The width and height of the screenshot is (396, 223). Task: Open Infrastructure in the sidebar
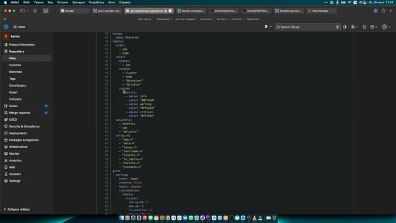click(16, 147)
